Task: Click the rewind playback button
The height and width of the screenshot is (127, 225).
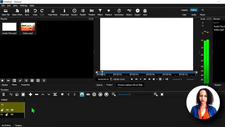Action: click(136, 79)
